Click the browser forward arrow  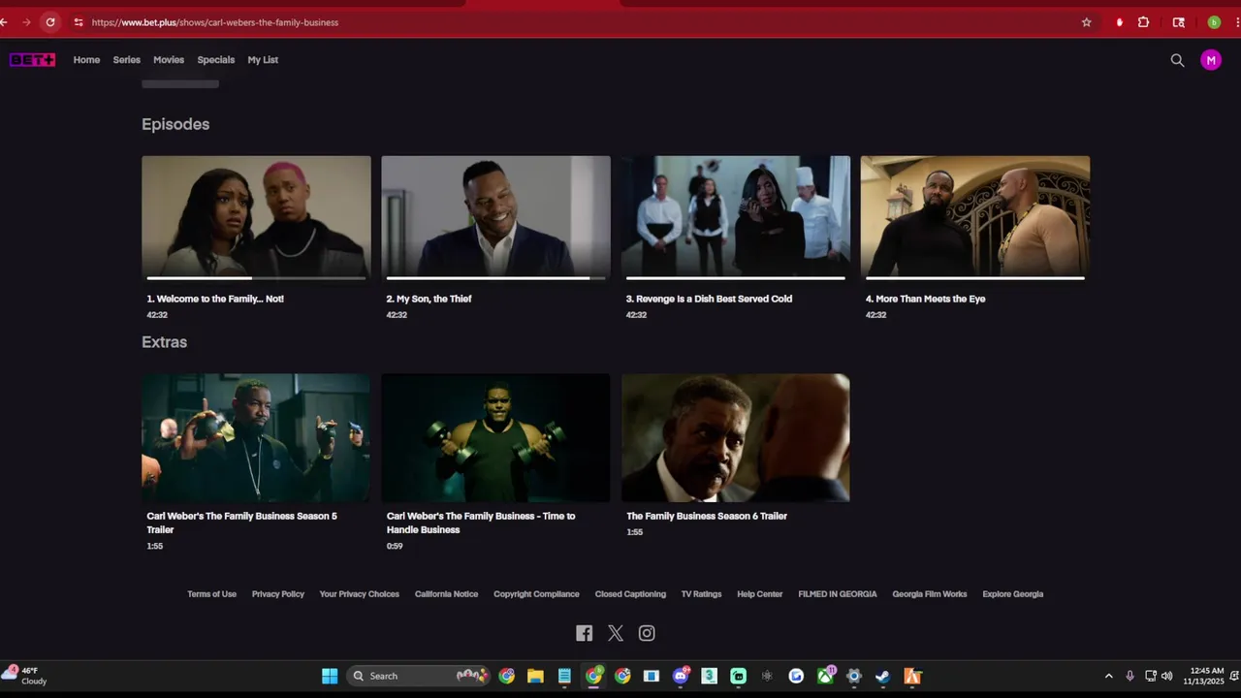click(26, 22)
